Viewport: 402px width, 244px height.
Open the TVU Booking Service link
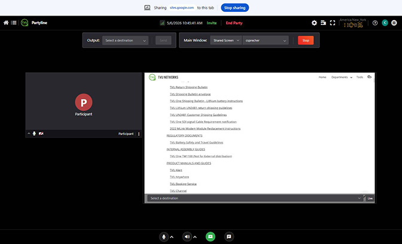pyautogui.click(x=183, y=184)
